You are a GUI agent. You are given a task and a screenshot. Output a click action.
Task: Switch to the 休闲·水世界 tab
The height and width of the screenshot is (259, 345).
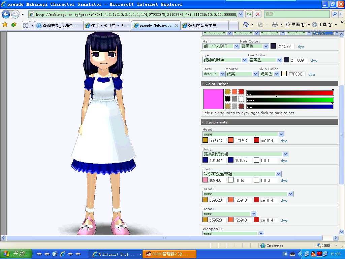[107, 26]
